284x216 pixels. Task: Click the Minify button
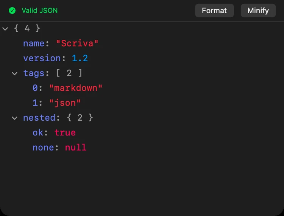click(x=258, y=11)
